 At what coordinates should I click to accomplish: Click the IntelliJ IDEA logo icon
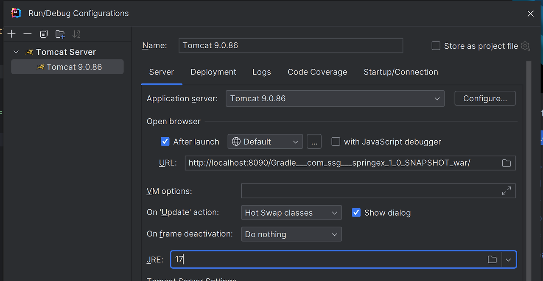16,13
